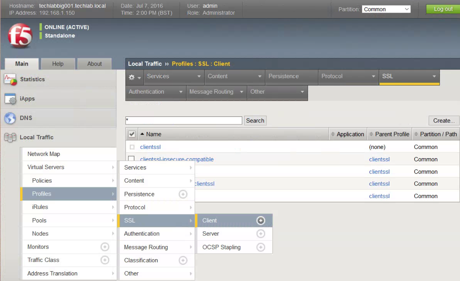Click the plus icon next to Client
The height and width of the screenshot is (281, 460).
click(261, 220)
